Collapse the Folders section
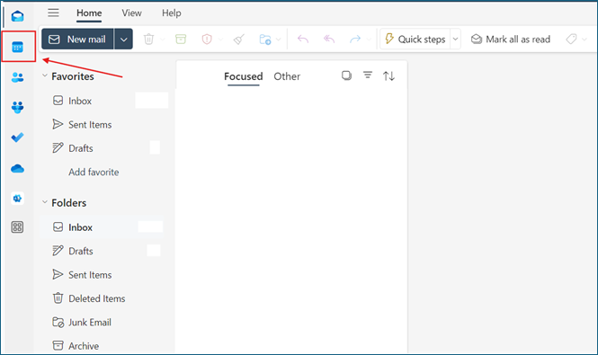The image size is (598, 355). coord(45,202)
